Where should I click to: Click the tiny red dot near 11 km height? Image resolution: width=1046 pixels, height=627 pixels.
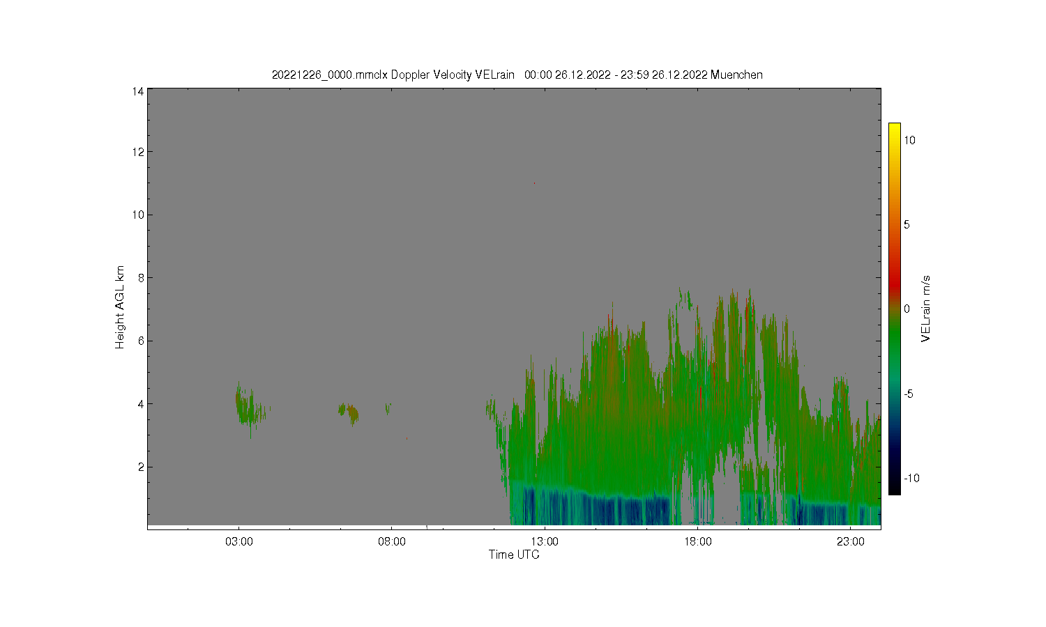534,183
